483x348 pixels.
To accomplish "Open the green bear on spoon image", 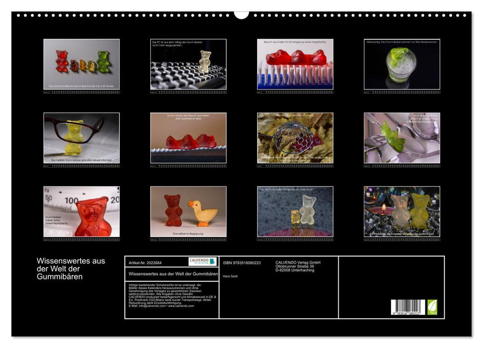I will click(x=402, y=138).
